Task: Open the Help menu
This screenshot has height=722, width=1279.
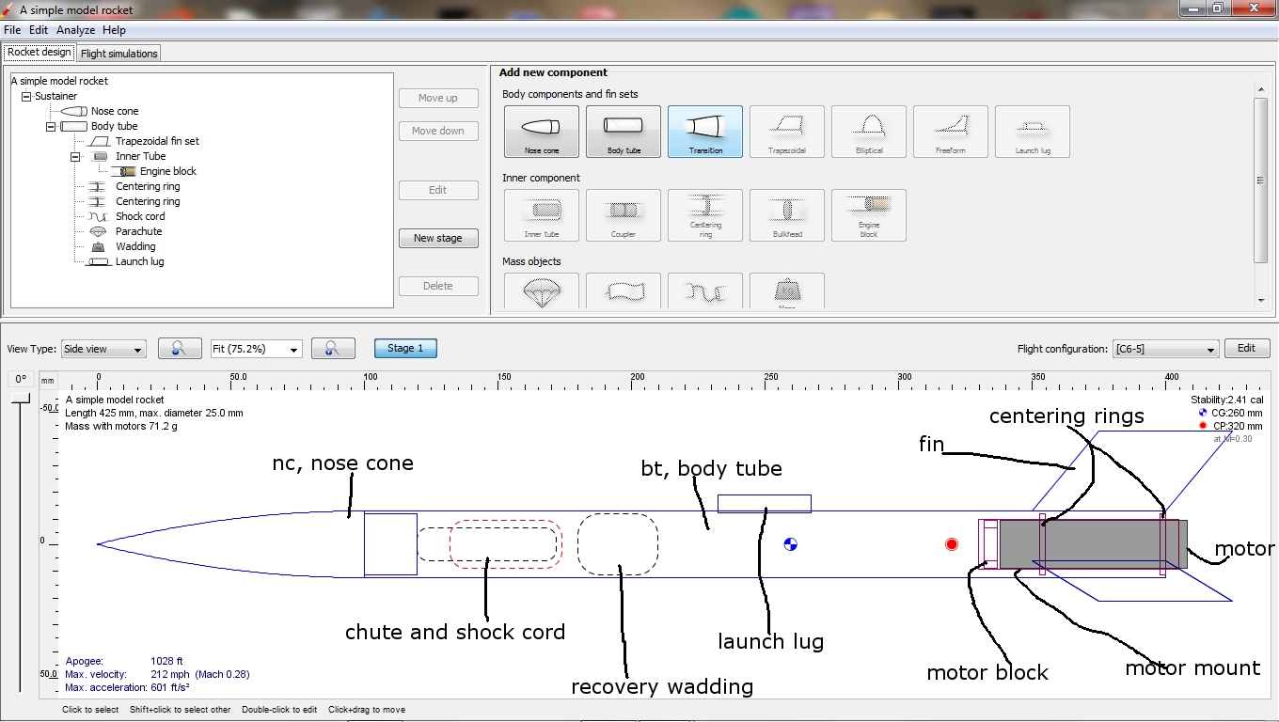Action: pos(114,30)
